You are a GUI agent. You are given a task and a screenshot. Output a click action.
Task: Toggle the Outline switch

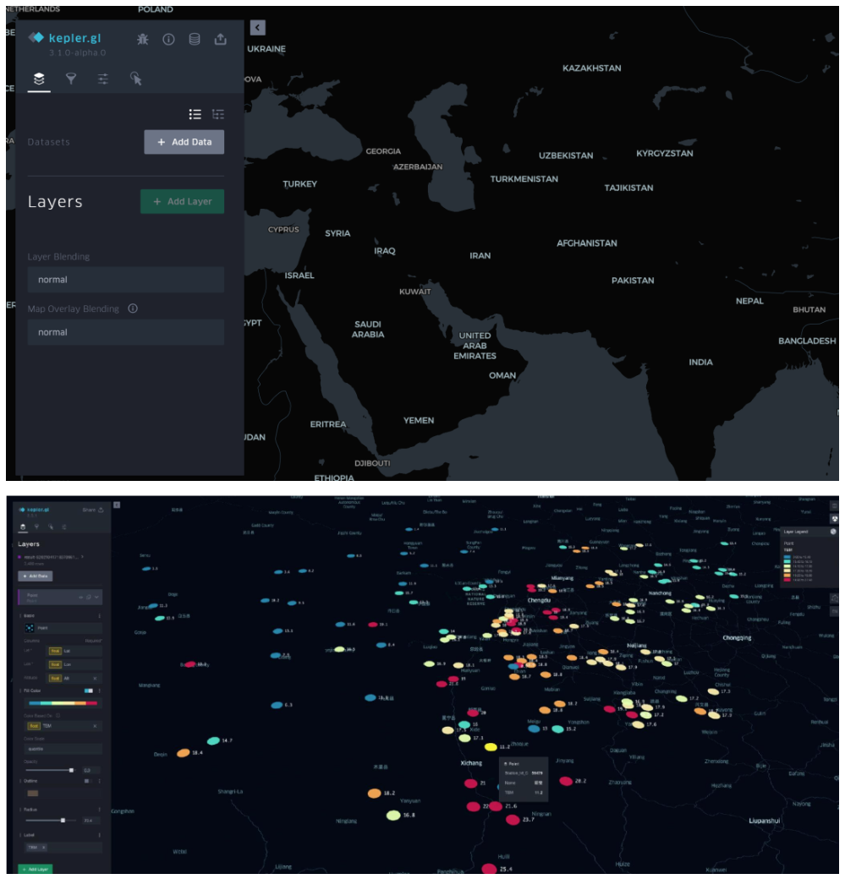88,781
